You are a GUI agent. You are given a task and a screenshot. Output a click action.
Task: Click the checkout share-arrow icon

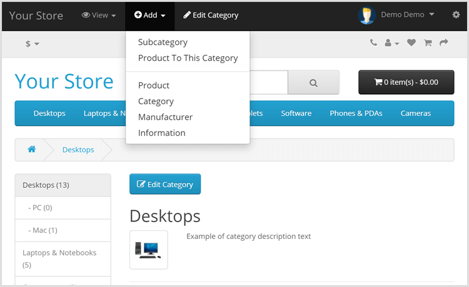point(444,42)
